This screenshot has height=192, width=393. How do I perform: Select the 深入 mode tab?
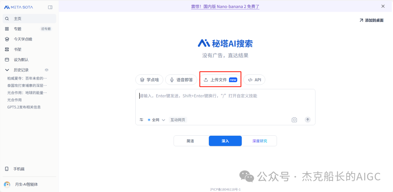225,141
